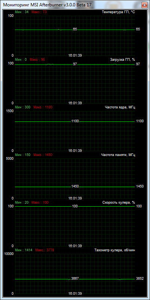Screen dimensions: 150x300
Task: Click memory clock minimum 'Мин : 150'
Action: click(22, 155)
